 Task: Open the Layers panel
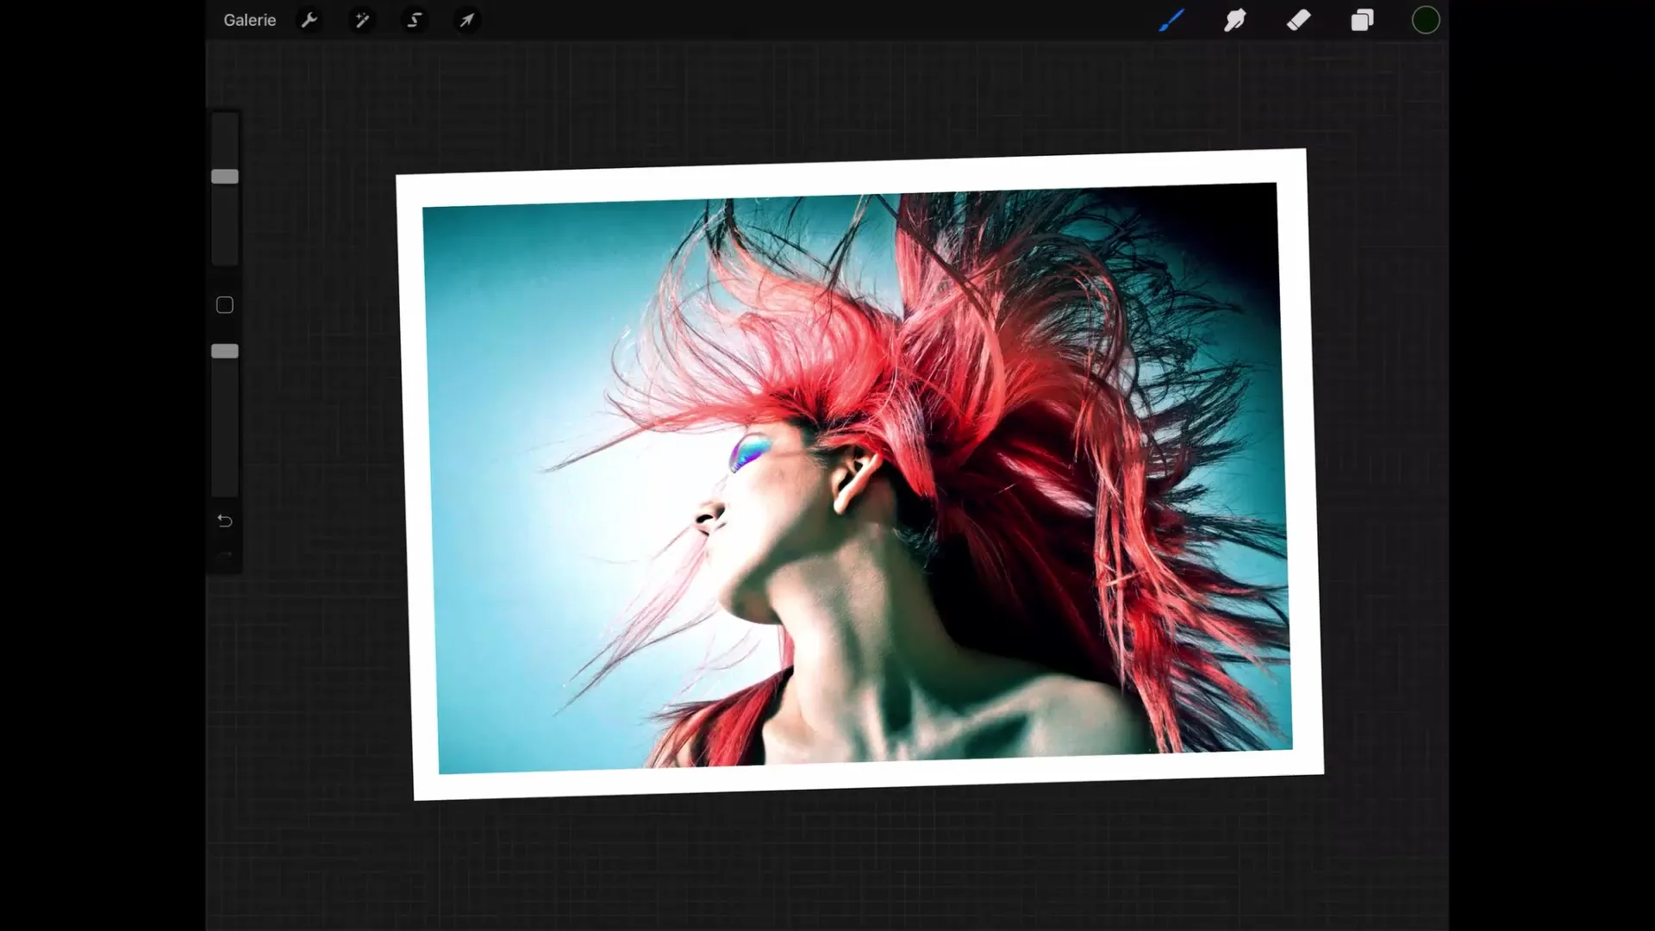(x=1362, y=20)
